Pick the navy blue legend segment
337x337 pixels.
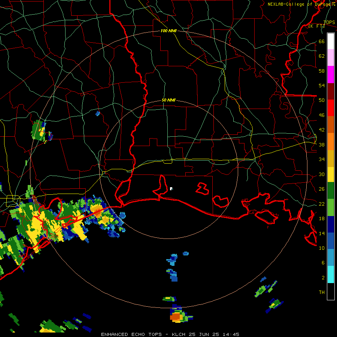pos(331,224)
